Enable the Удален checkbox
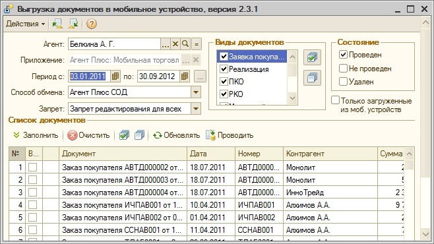 click(x=343, y=82)
